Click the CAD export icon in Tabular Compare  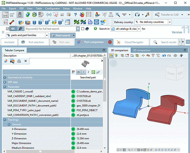pos(12,61)
